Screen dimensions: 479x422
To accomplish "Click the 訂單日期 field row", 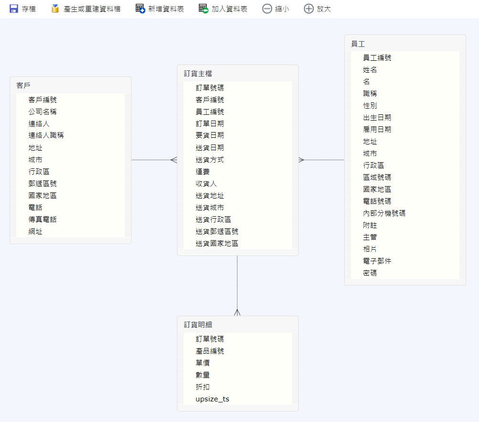I will coord(238,123).
